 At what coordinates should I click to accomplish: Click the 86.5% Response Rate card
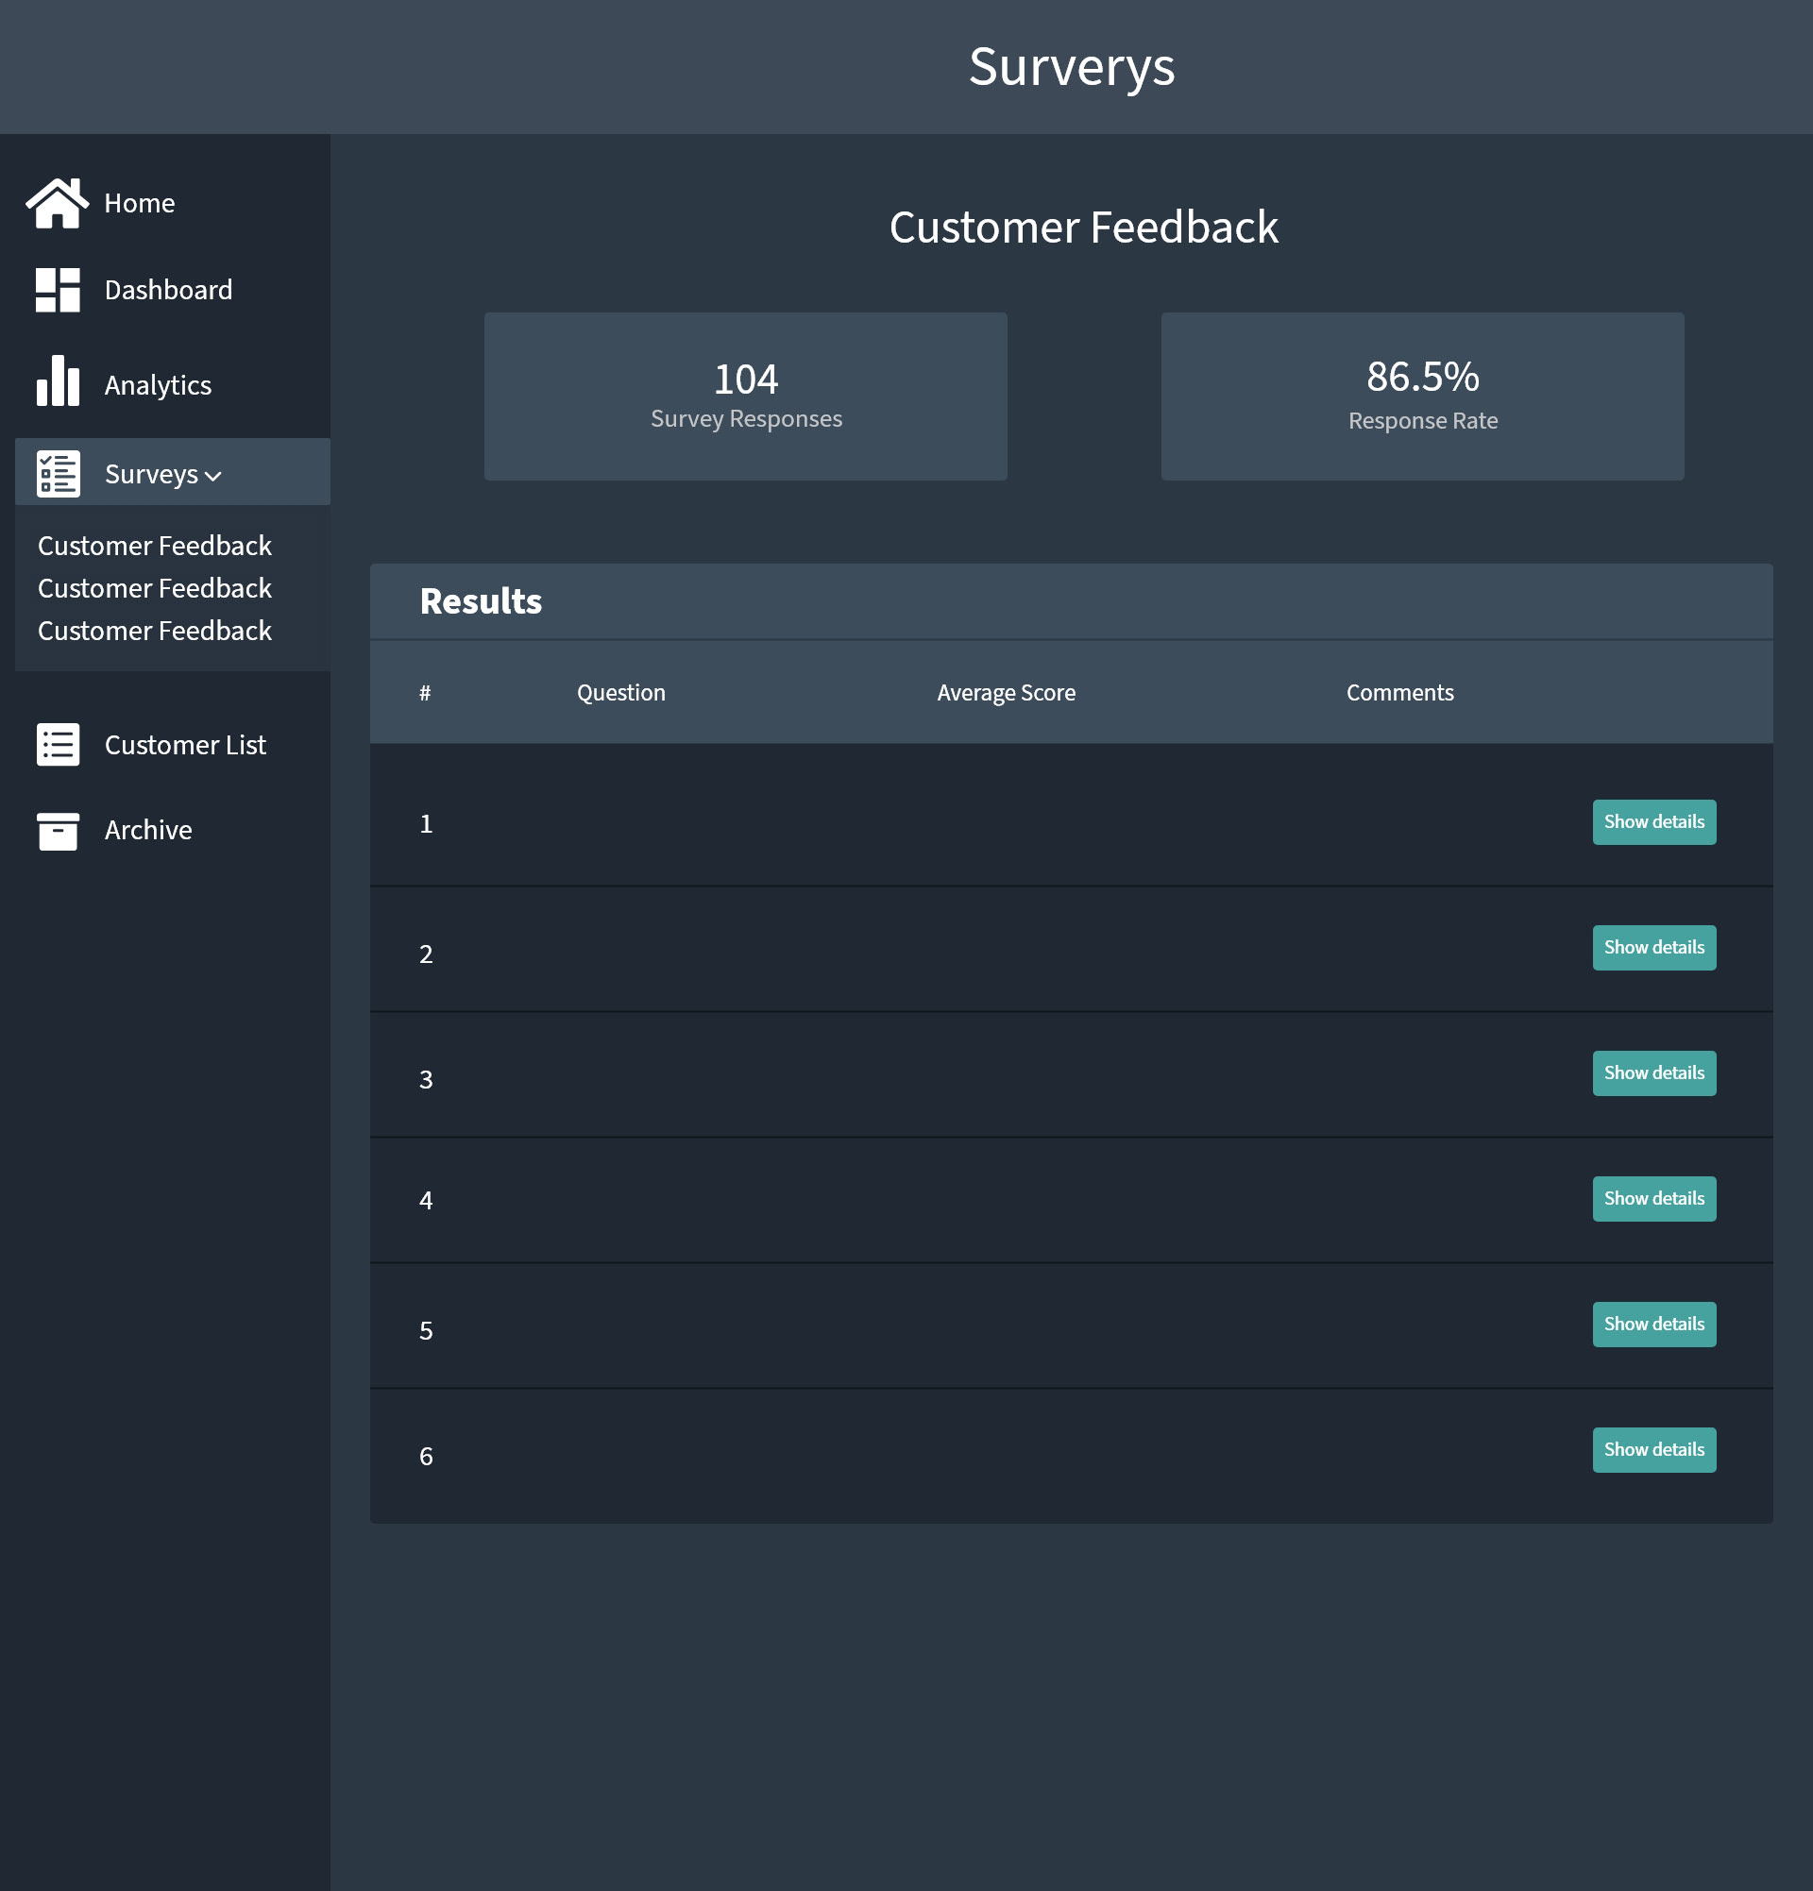click(x=1422, y=397)
